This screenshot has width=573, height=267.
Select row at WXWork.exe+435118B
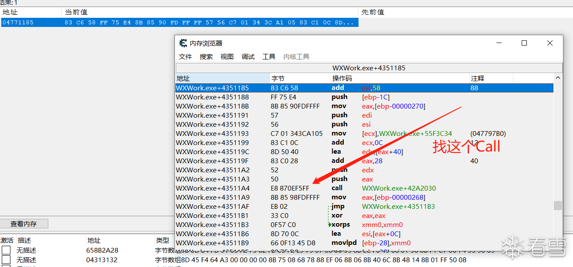(364, 106)
